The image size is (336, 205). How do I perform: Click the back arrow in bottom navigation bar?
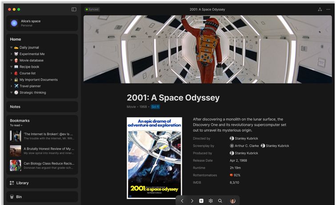coord(182,201)
